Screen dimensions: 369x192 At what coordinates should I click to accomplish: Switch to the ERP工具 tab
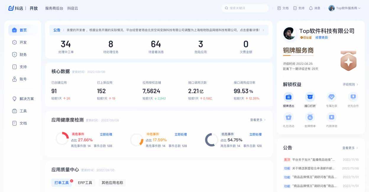coord(86,183)
